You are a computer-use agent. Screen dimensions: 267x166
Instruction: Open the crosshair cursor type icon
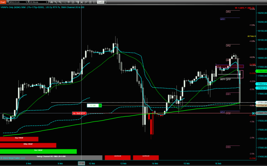click(69, 2)
